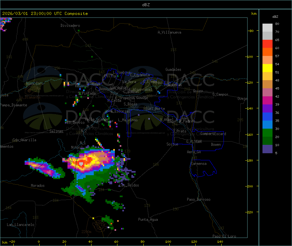The image size is (292, 246).
Task: Click the Lag.Llancanelo map label
Action: (x=20, y=225)
